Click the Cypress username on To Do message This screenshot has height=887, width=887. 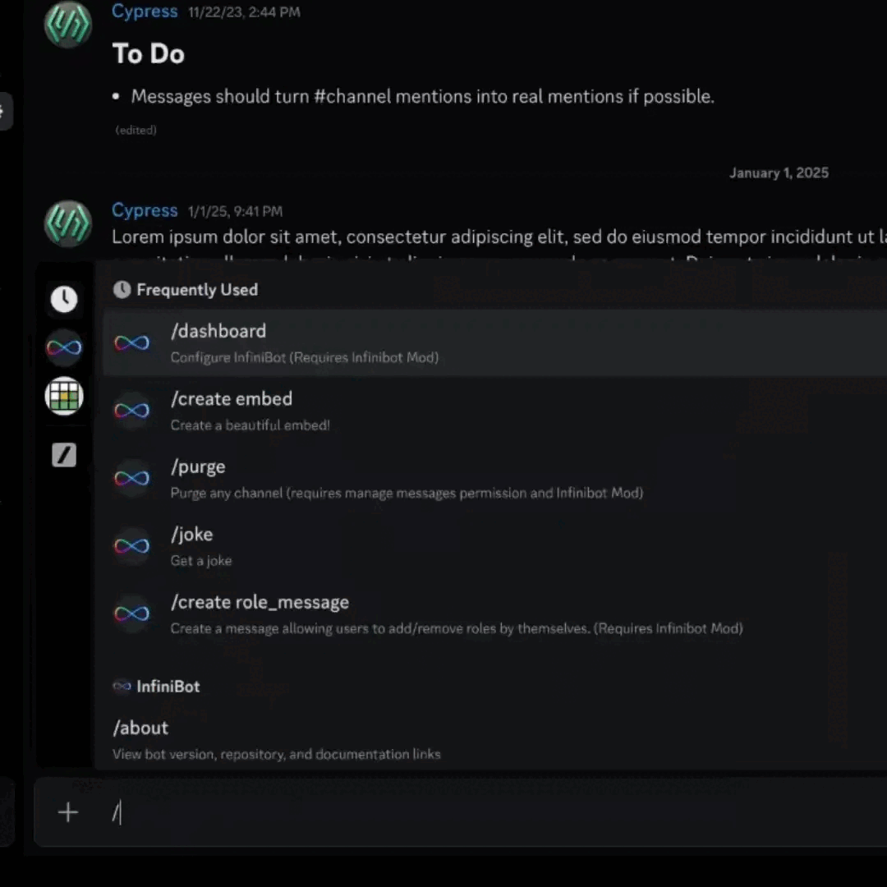coord(145,11)
